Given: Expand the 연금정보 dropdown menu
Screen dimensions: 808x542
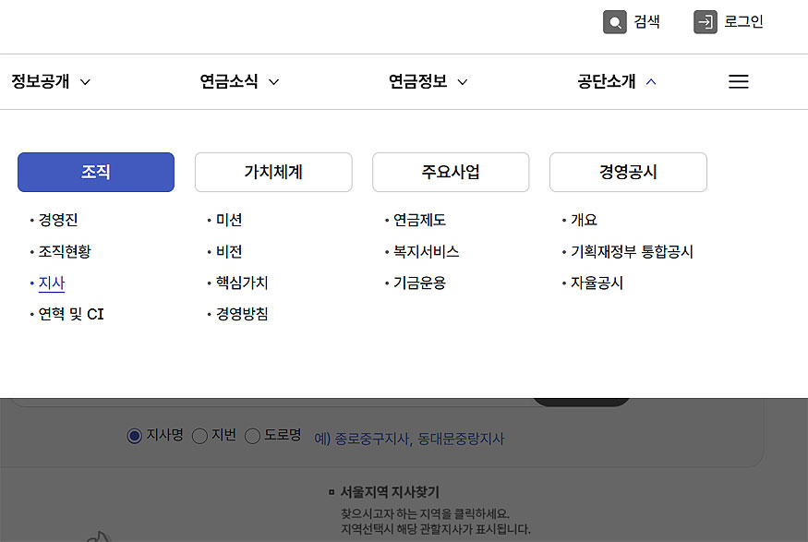Looking at the screenshot, I should point(428,81).
